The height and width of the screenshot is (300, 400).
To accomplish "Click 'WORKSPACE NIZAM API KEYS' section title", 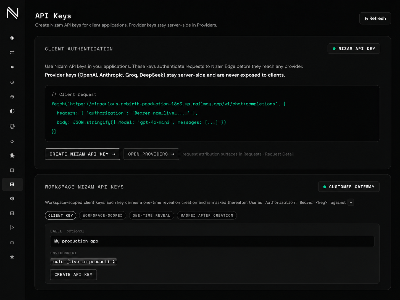I will tap(84, 187).
